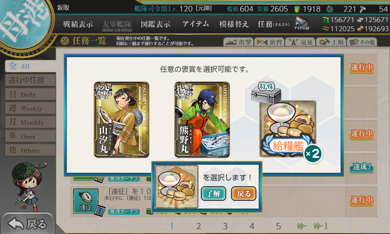The width and height of the screenshot is (390, 234).
Task: Choose the 熊野丸 amphibious ship card
Action: (202, 120)
